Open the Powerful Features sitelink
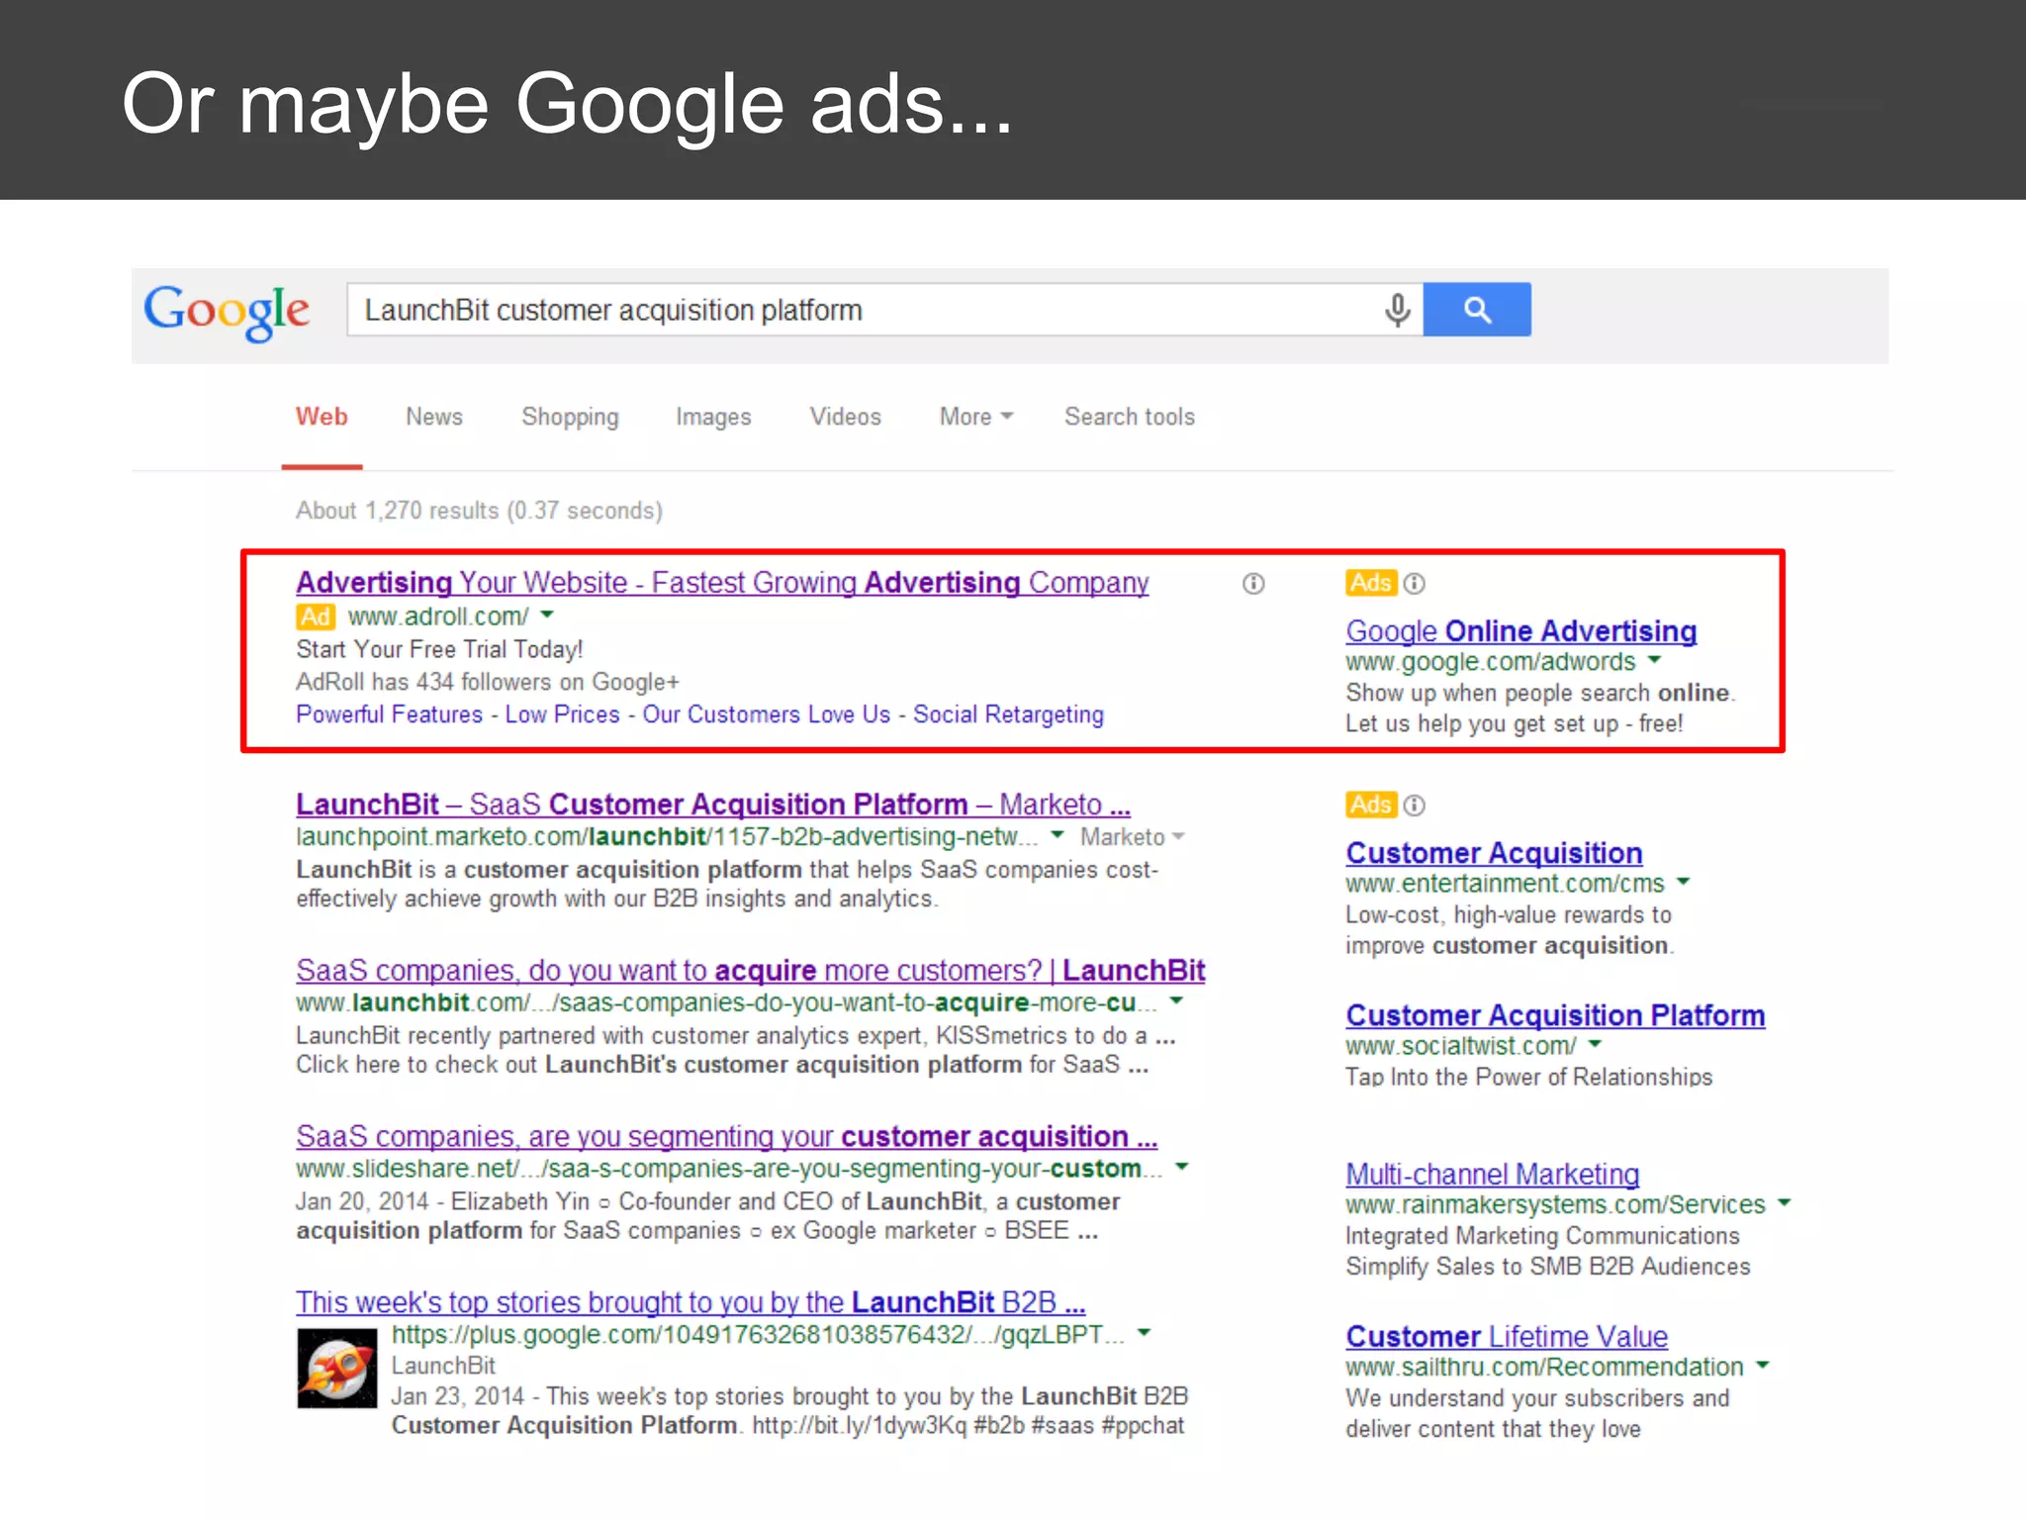The height and width of the screenshot is (1520, 2026). [389, 714]
